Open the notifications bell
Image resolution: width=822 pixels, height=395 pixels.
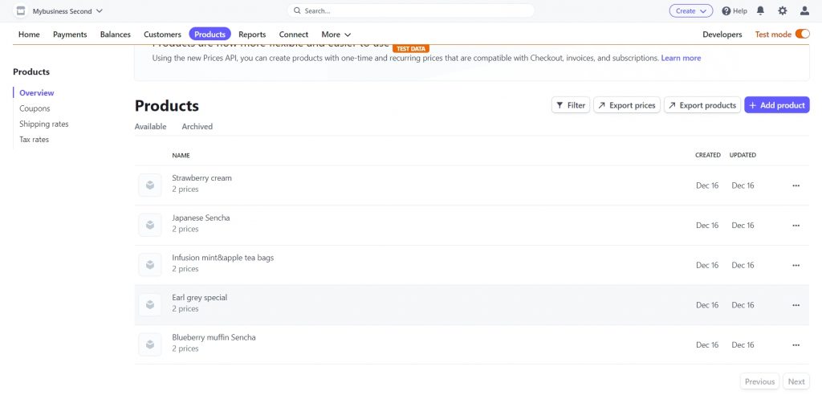(760, 10)
